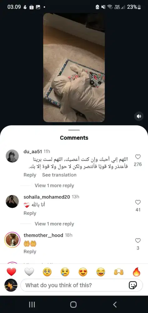
Task: Click 'See translation' on du_aa51's comment
Action: (x=59, y=175)
